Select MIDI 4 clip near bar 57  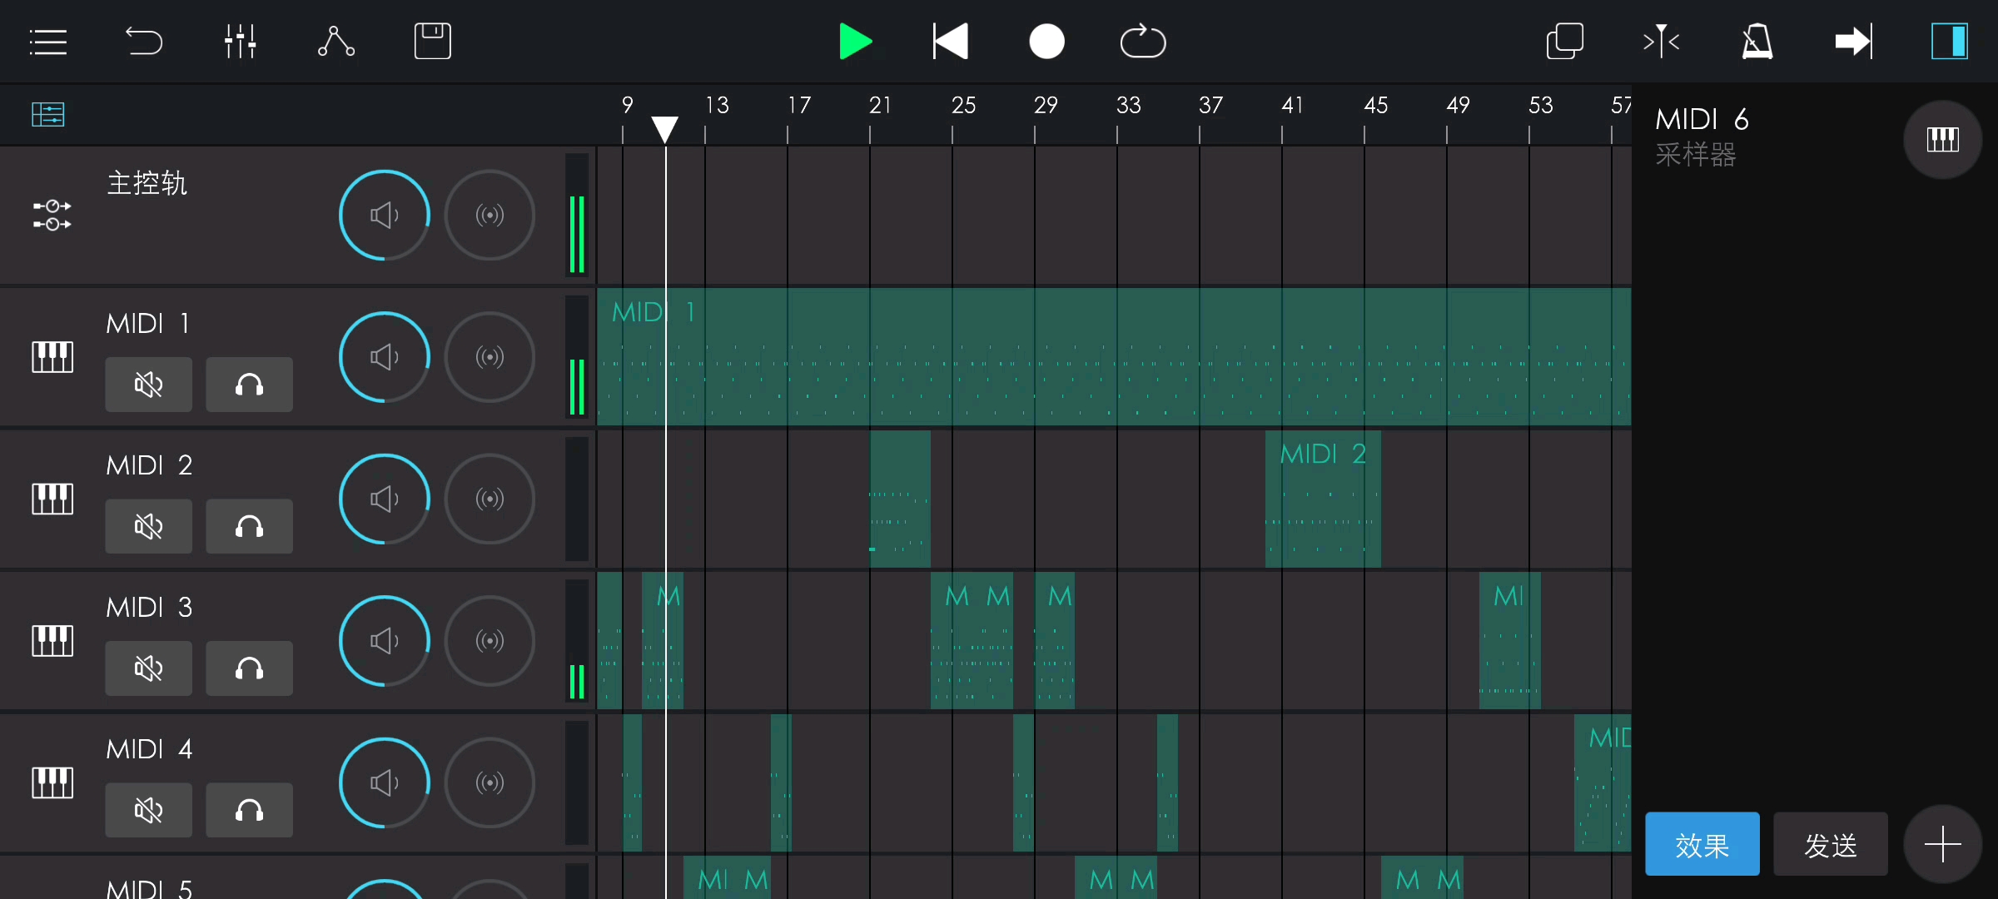tap(1603, 782)
